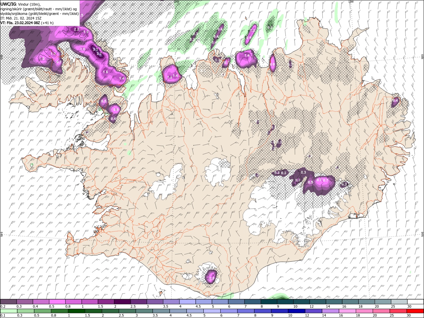
Task: Click the '0.2' label on the snow legend
Action: coord(3,306)
